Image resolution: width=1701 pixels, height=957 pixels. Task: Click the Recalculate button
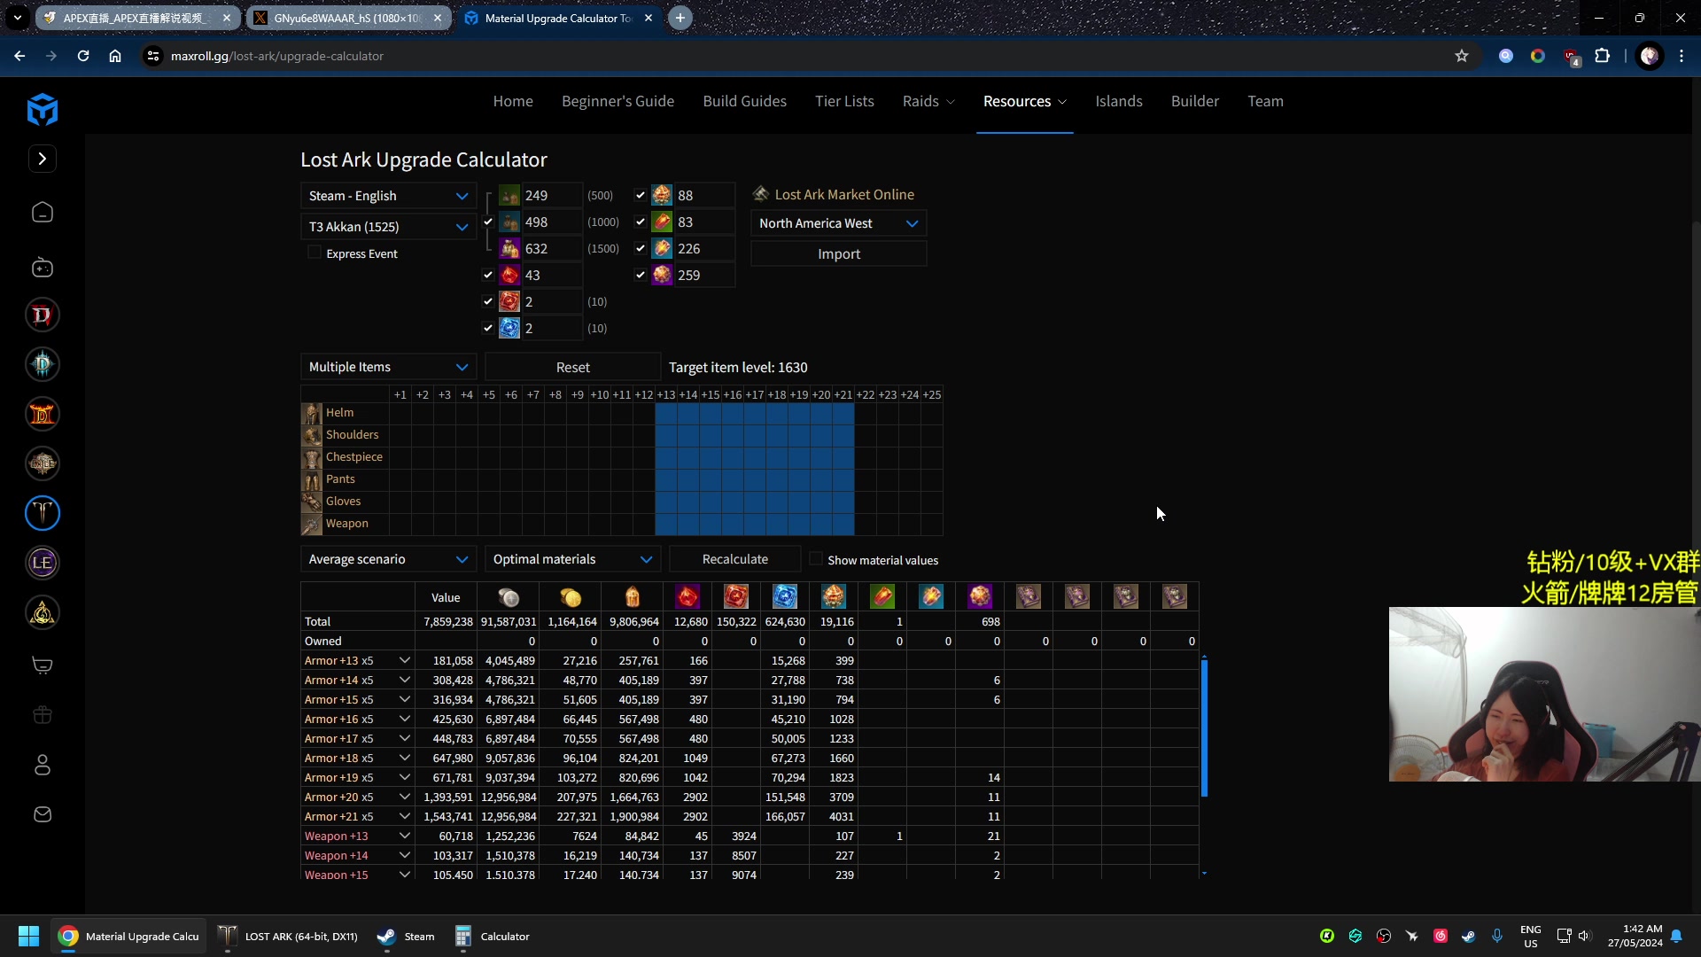click(x=734, y=558)
